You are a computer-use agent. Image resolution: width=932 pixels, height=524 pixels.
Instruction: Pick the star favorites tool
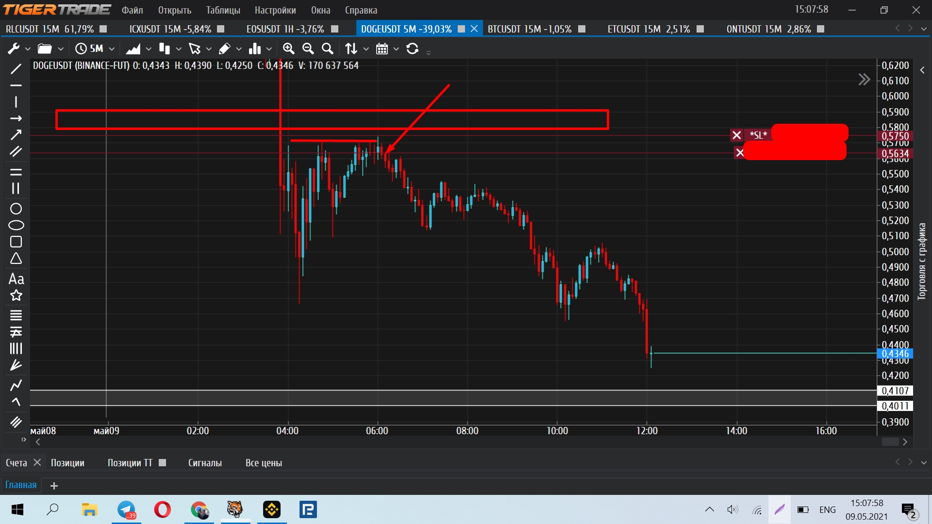coord(16,295)
